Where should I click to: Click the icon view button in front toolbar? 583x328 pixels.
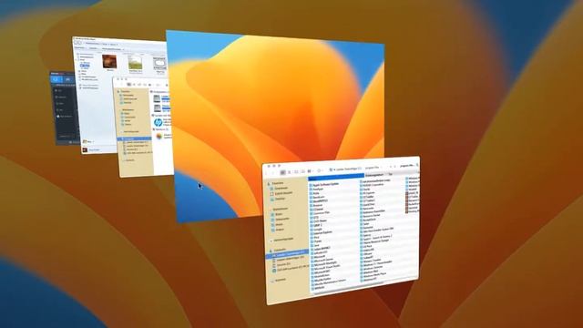(x=283, y=172)
